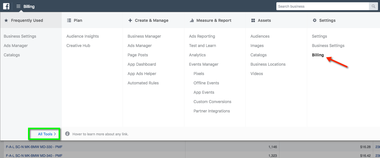Click the list icon of Plan heading

pos(69,20)
